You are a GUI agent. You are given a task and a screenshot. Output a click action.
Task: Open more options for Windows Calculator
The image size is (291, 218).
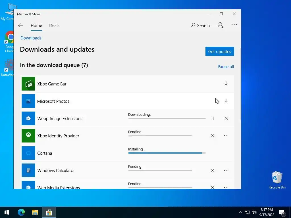[226, 170]
